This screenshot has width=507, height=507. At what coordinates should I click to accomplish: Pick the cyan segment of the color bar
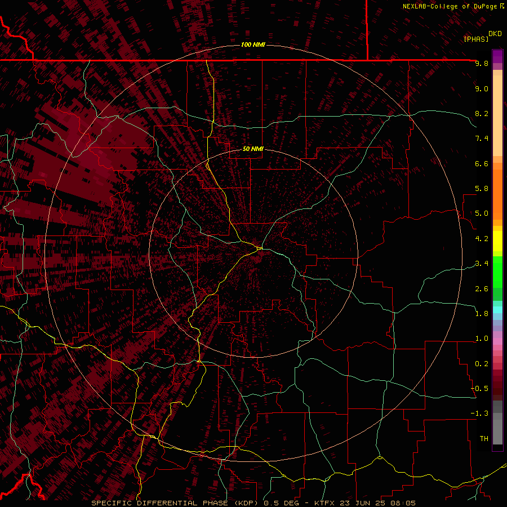coord(497,310)
